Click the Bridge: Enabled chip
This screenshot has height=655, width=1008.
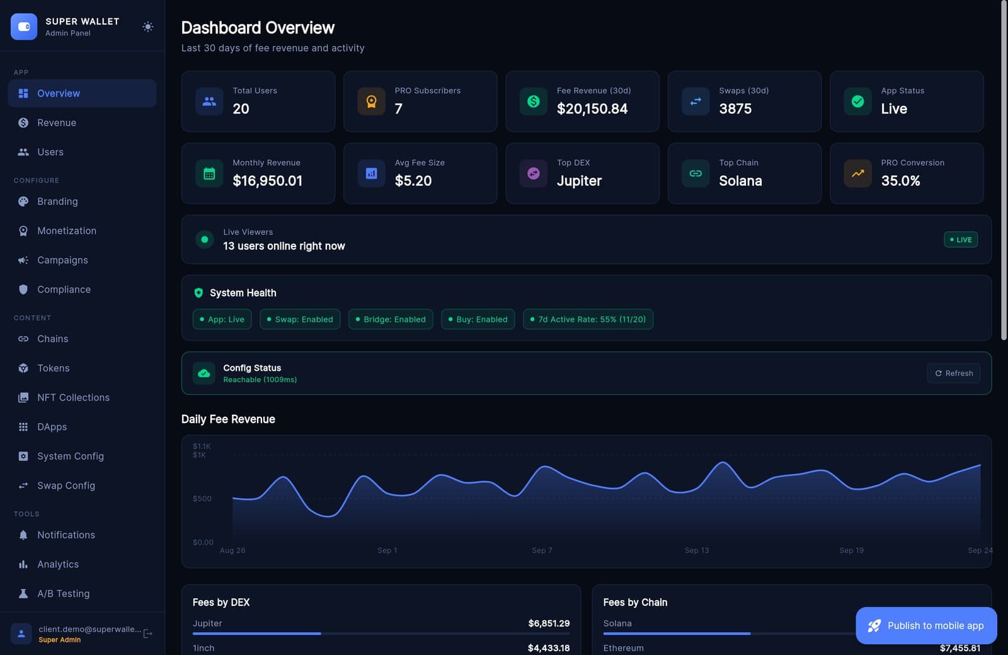[x=391, y=319]
